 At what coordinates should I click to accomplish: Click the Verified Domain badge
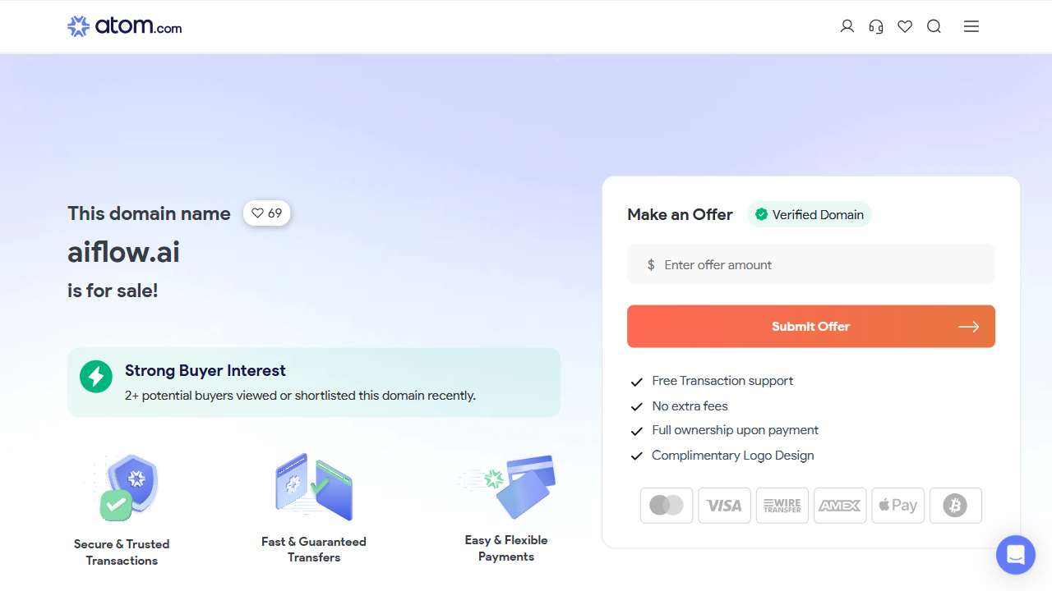(810, 215)
